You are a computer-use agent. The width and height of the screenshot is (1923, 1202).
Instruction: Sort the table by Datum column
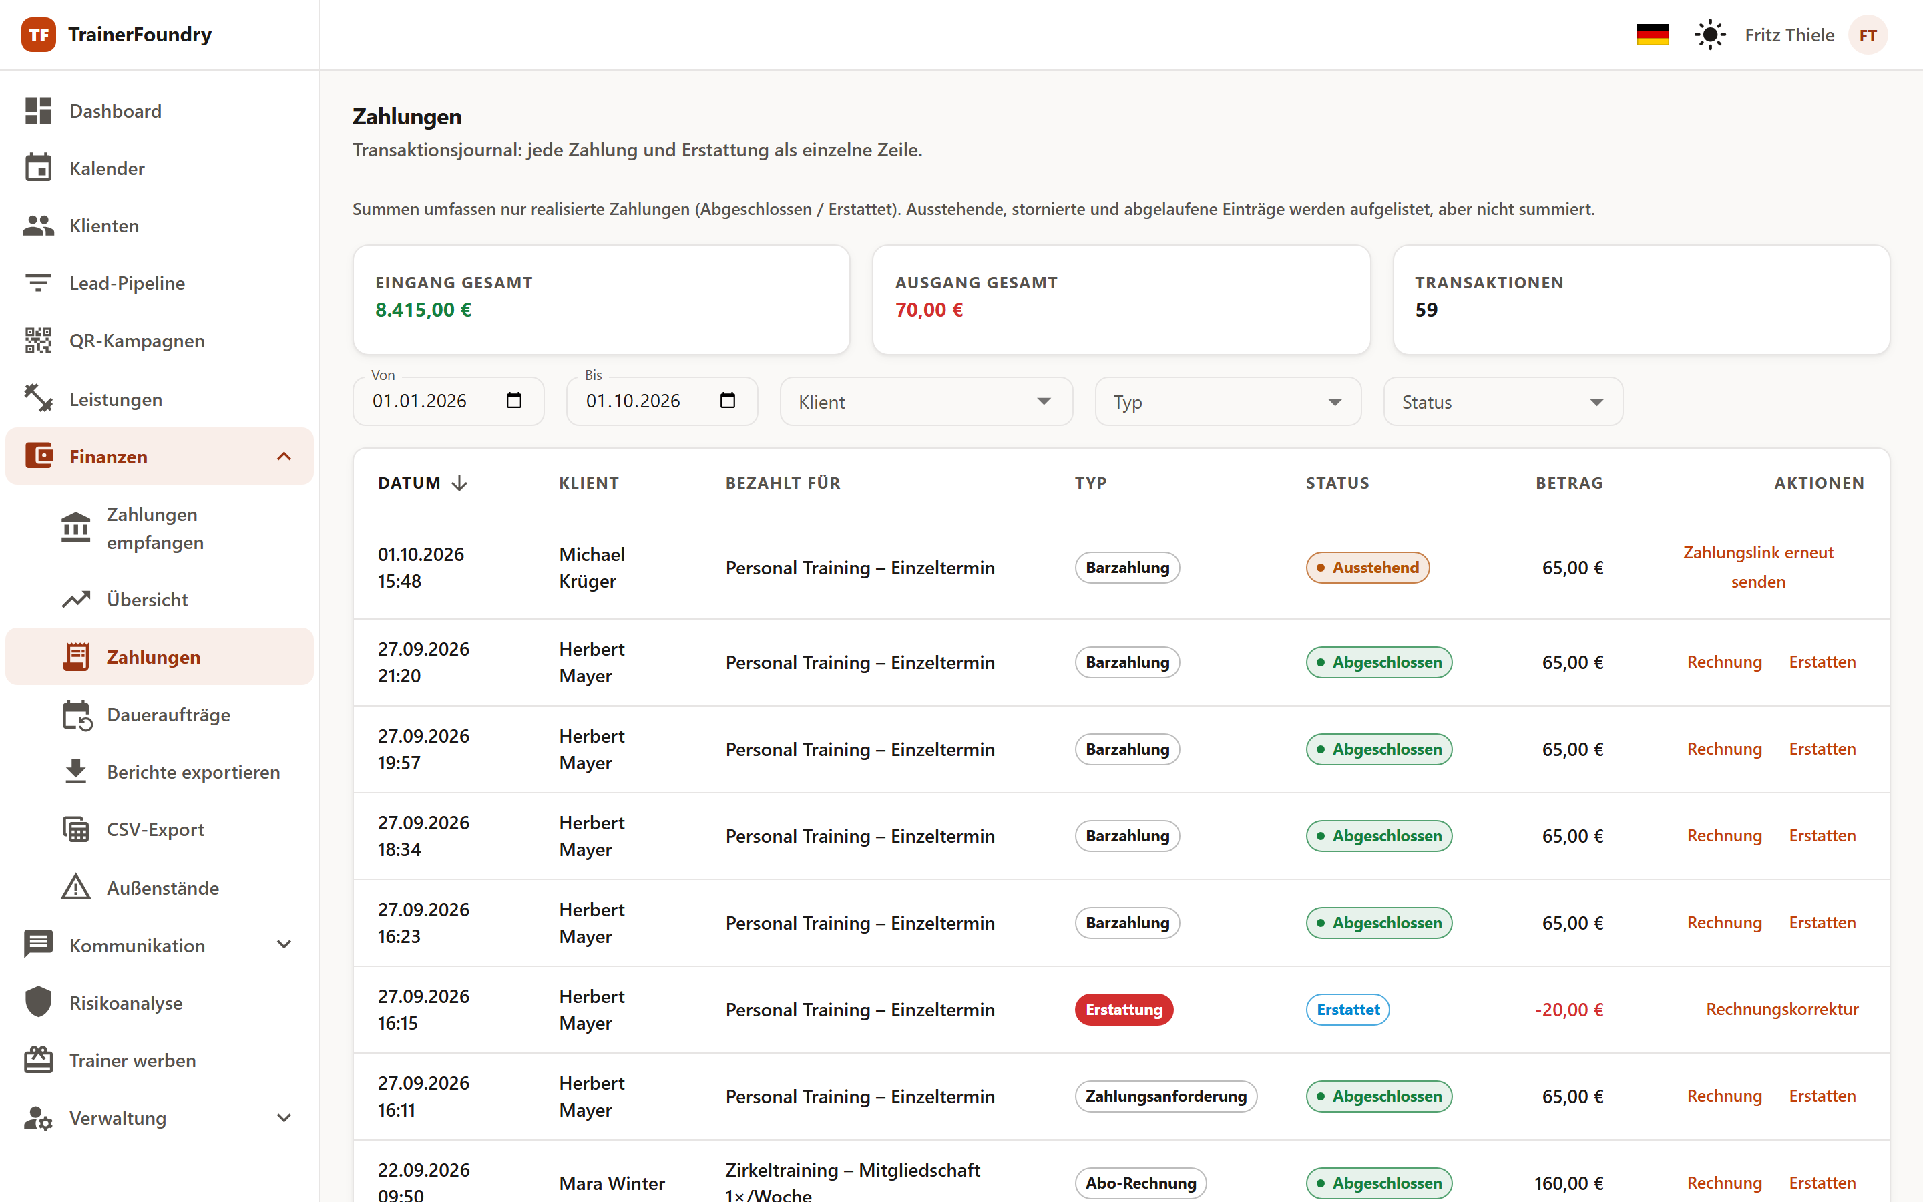point(422,483)
